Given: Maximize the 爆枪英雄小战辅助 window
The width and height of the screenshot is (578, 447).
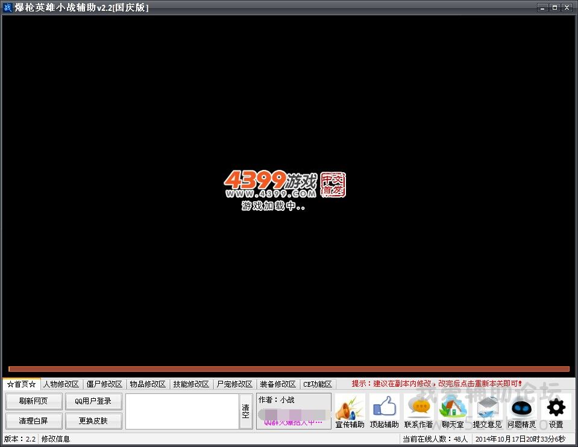Looking at the screenshot, I should (x=554, y=7).
